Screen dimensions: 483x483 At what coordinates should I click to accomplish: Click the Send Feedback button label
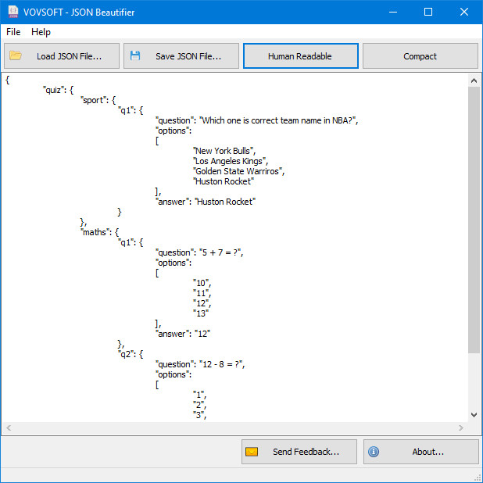306,452
